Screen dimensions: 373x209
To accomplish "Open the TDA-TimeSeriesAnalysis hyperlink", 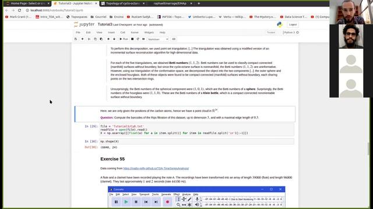I will tap(156, 168).
